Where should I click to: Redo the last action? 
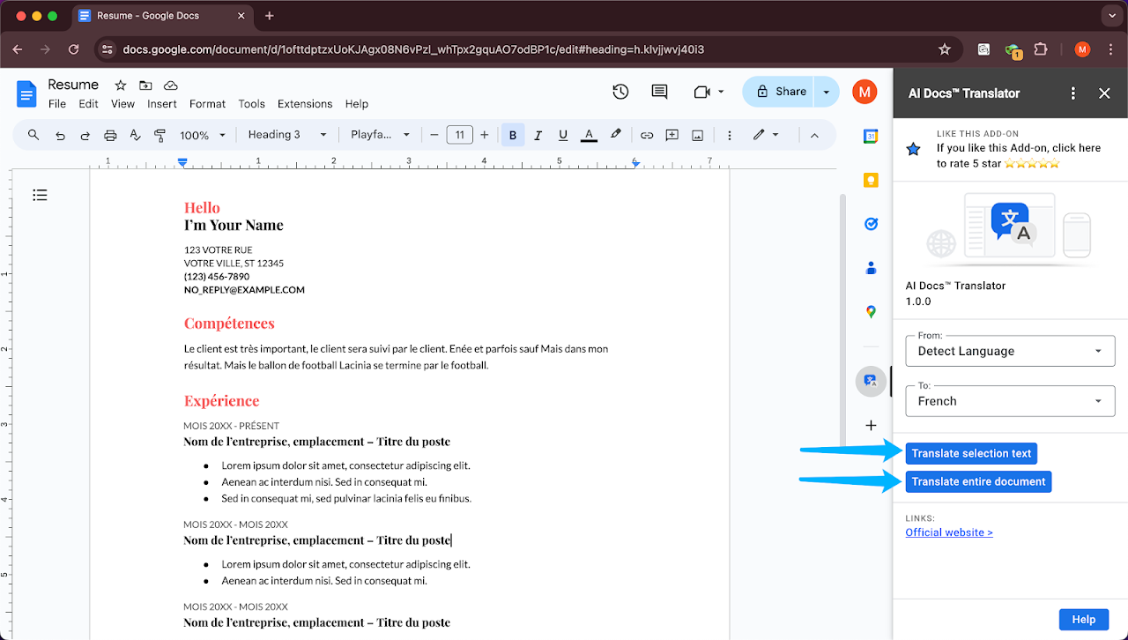tap(85, 135)
